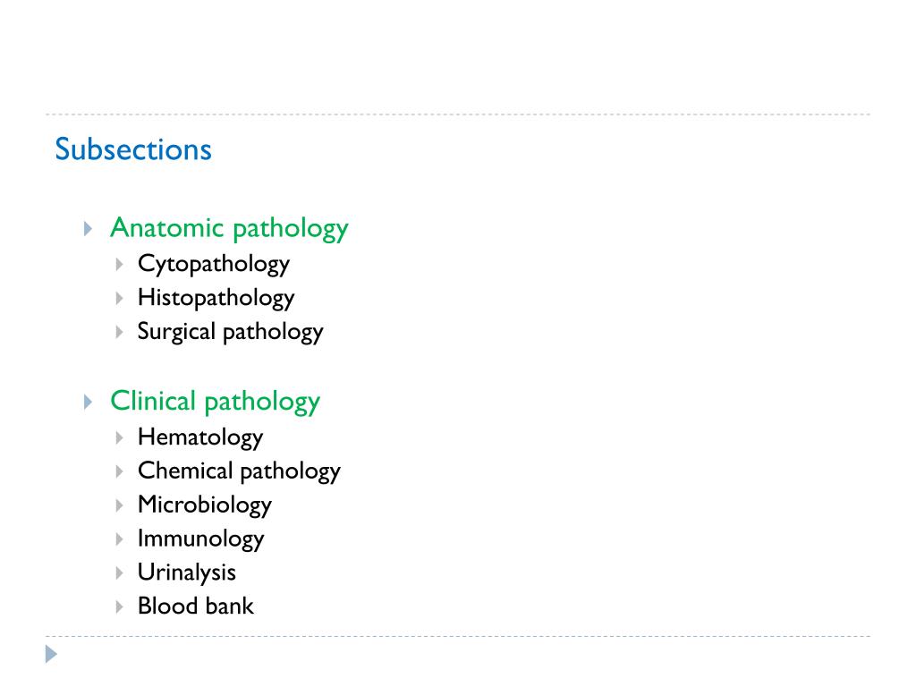Click the triangle bullet next to Cytopathology
Image resolution: width=916 pixels, height=687 pixels.
coord(119,265)
